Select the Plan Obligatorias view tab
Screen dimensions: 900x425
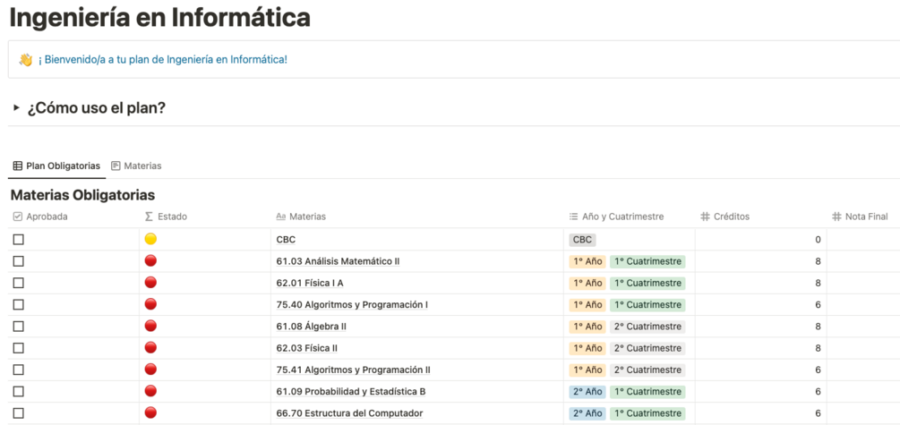56,166
